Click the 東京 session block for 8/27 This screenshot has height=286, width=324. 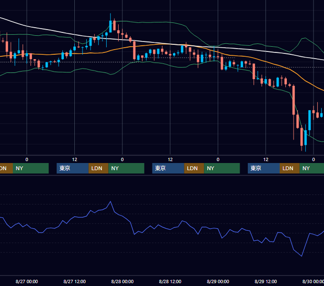(x=72, y=168)
